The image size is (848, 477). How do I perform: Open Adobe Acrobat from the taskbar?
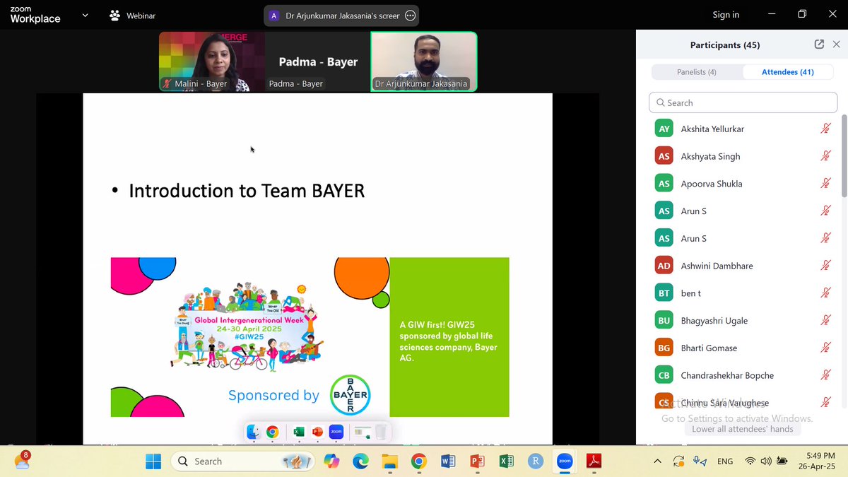[594, 461]
